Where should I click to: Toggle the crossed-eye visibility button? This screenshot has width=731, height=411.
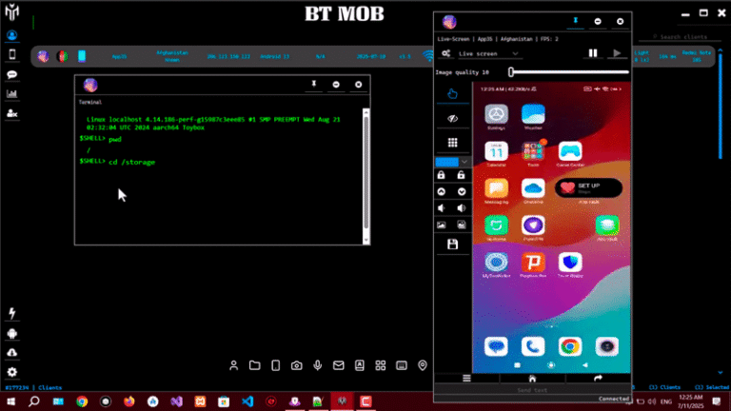[x=452, y=118]
